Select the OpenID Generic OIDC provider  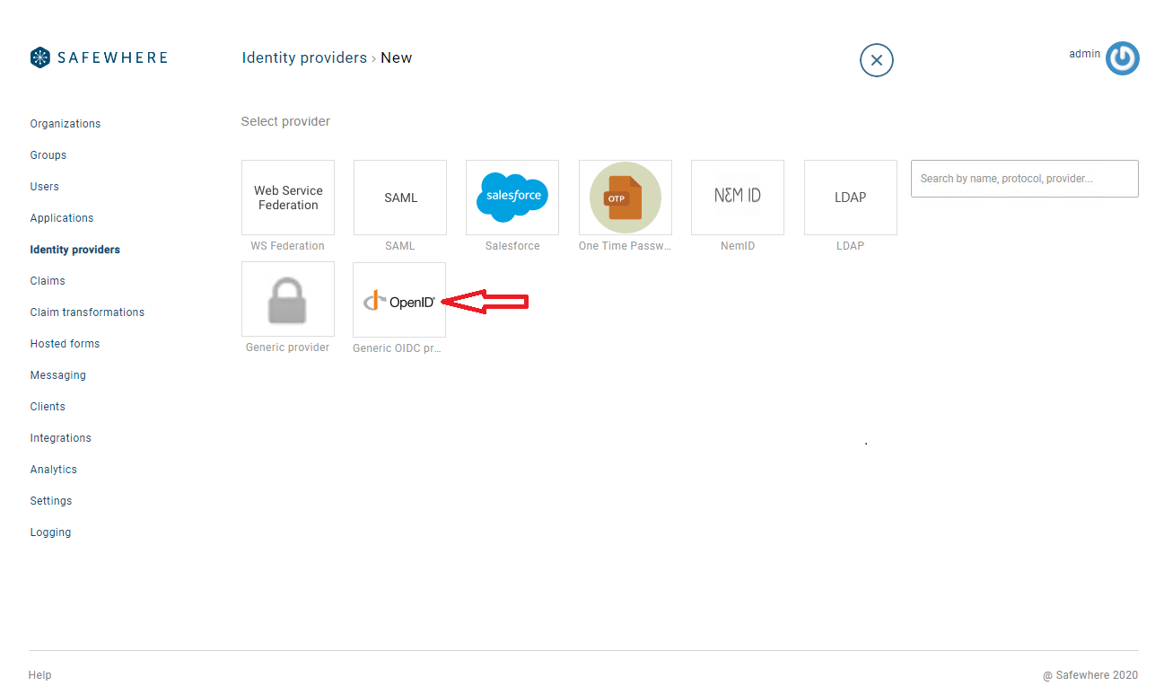click(x=399, y=300)
